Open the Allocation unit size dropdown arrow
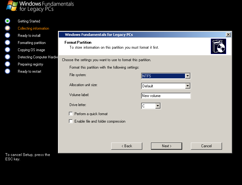 pyautogui.click(x=188, y=86)
